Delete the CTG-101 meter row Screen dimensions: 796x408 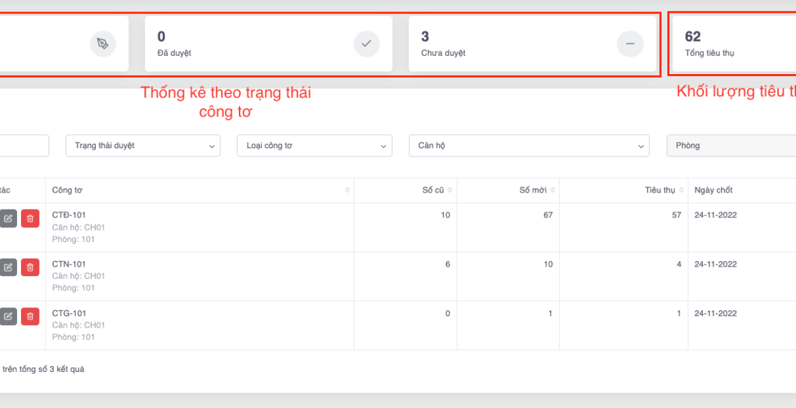pos(30,316)
